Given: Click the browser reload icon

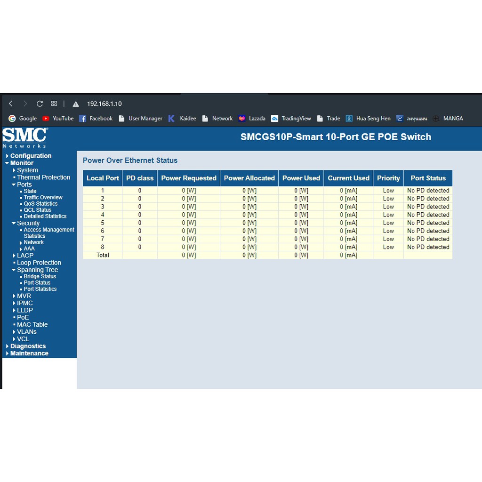Looking at the screenshot, I should coord(40,104).
